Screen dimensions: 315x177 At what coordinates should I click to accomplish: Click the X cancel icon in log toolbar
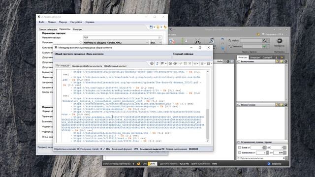coord(190,63)
